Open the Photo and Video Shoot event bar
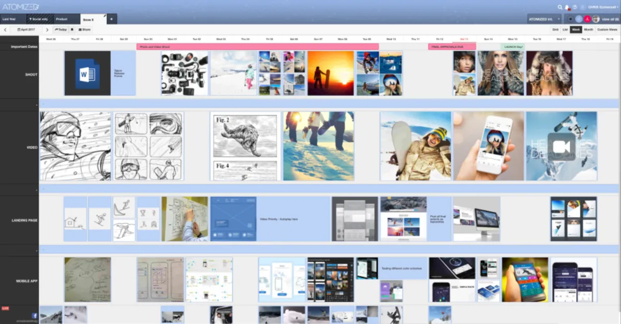Image resolution: width=621 pixels, height=324 pixels. 258,47
